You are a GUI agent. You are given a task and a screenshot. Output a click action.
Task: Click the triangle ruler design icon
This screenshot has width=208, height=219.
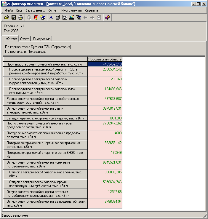[72, 17]
